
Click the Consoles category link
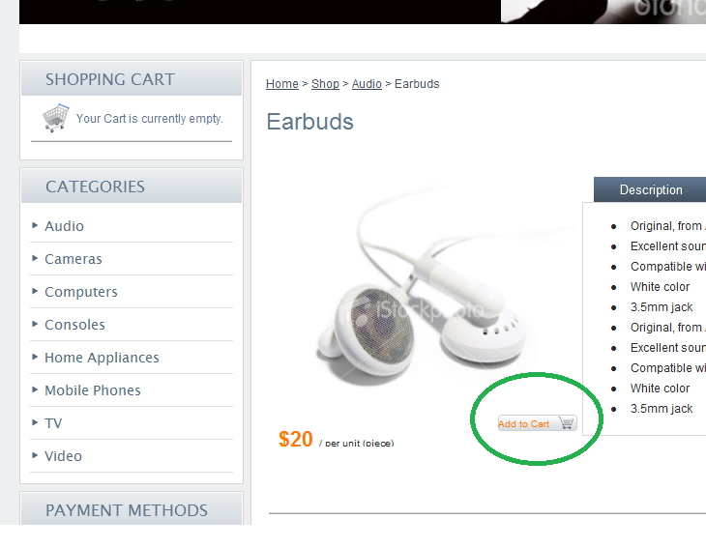pos(74,325)
